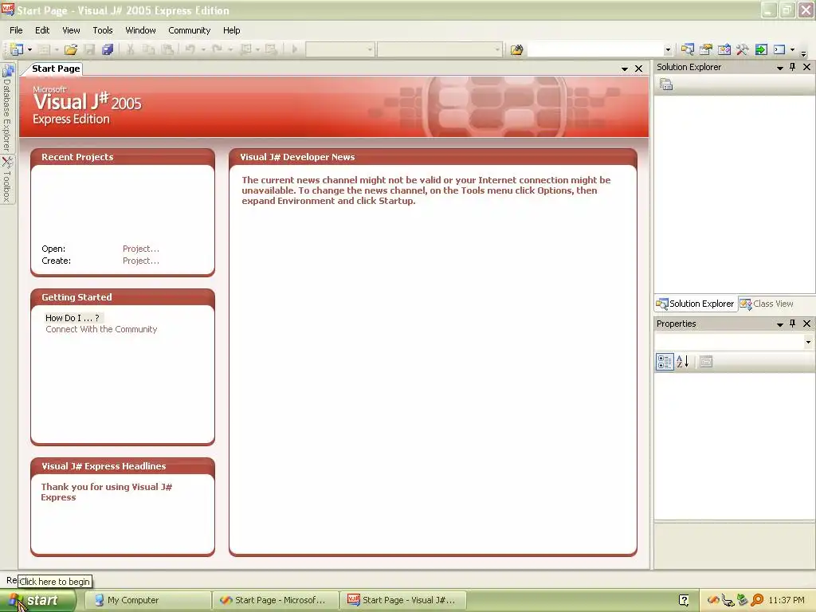The height and width of the screenshot is (612, 816).
Task: Click the Properties Window toolbar icon
Action: (x=706, y=49)
